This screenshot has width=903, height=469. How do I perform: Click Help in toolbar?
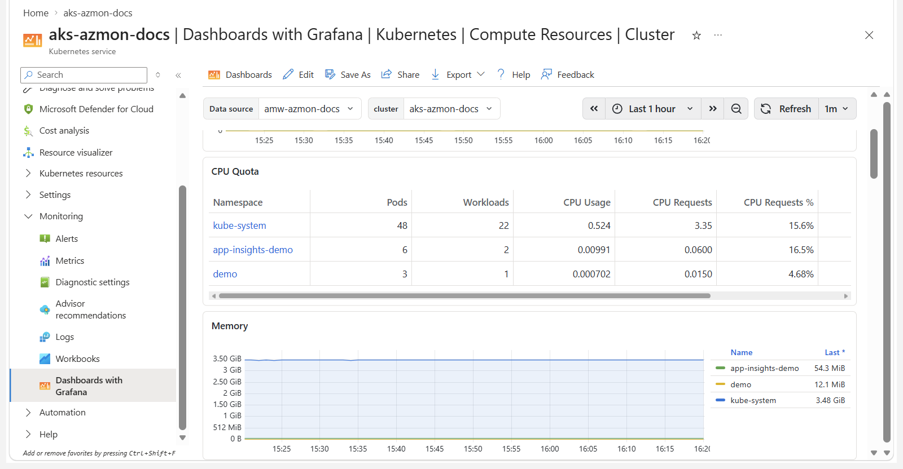(513, 75)
